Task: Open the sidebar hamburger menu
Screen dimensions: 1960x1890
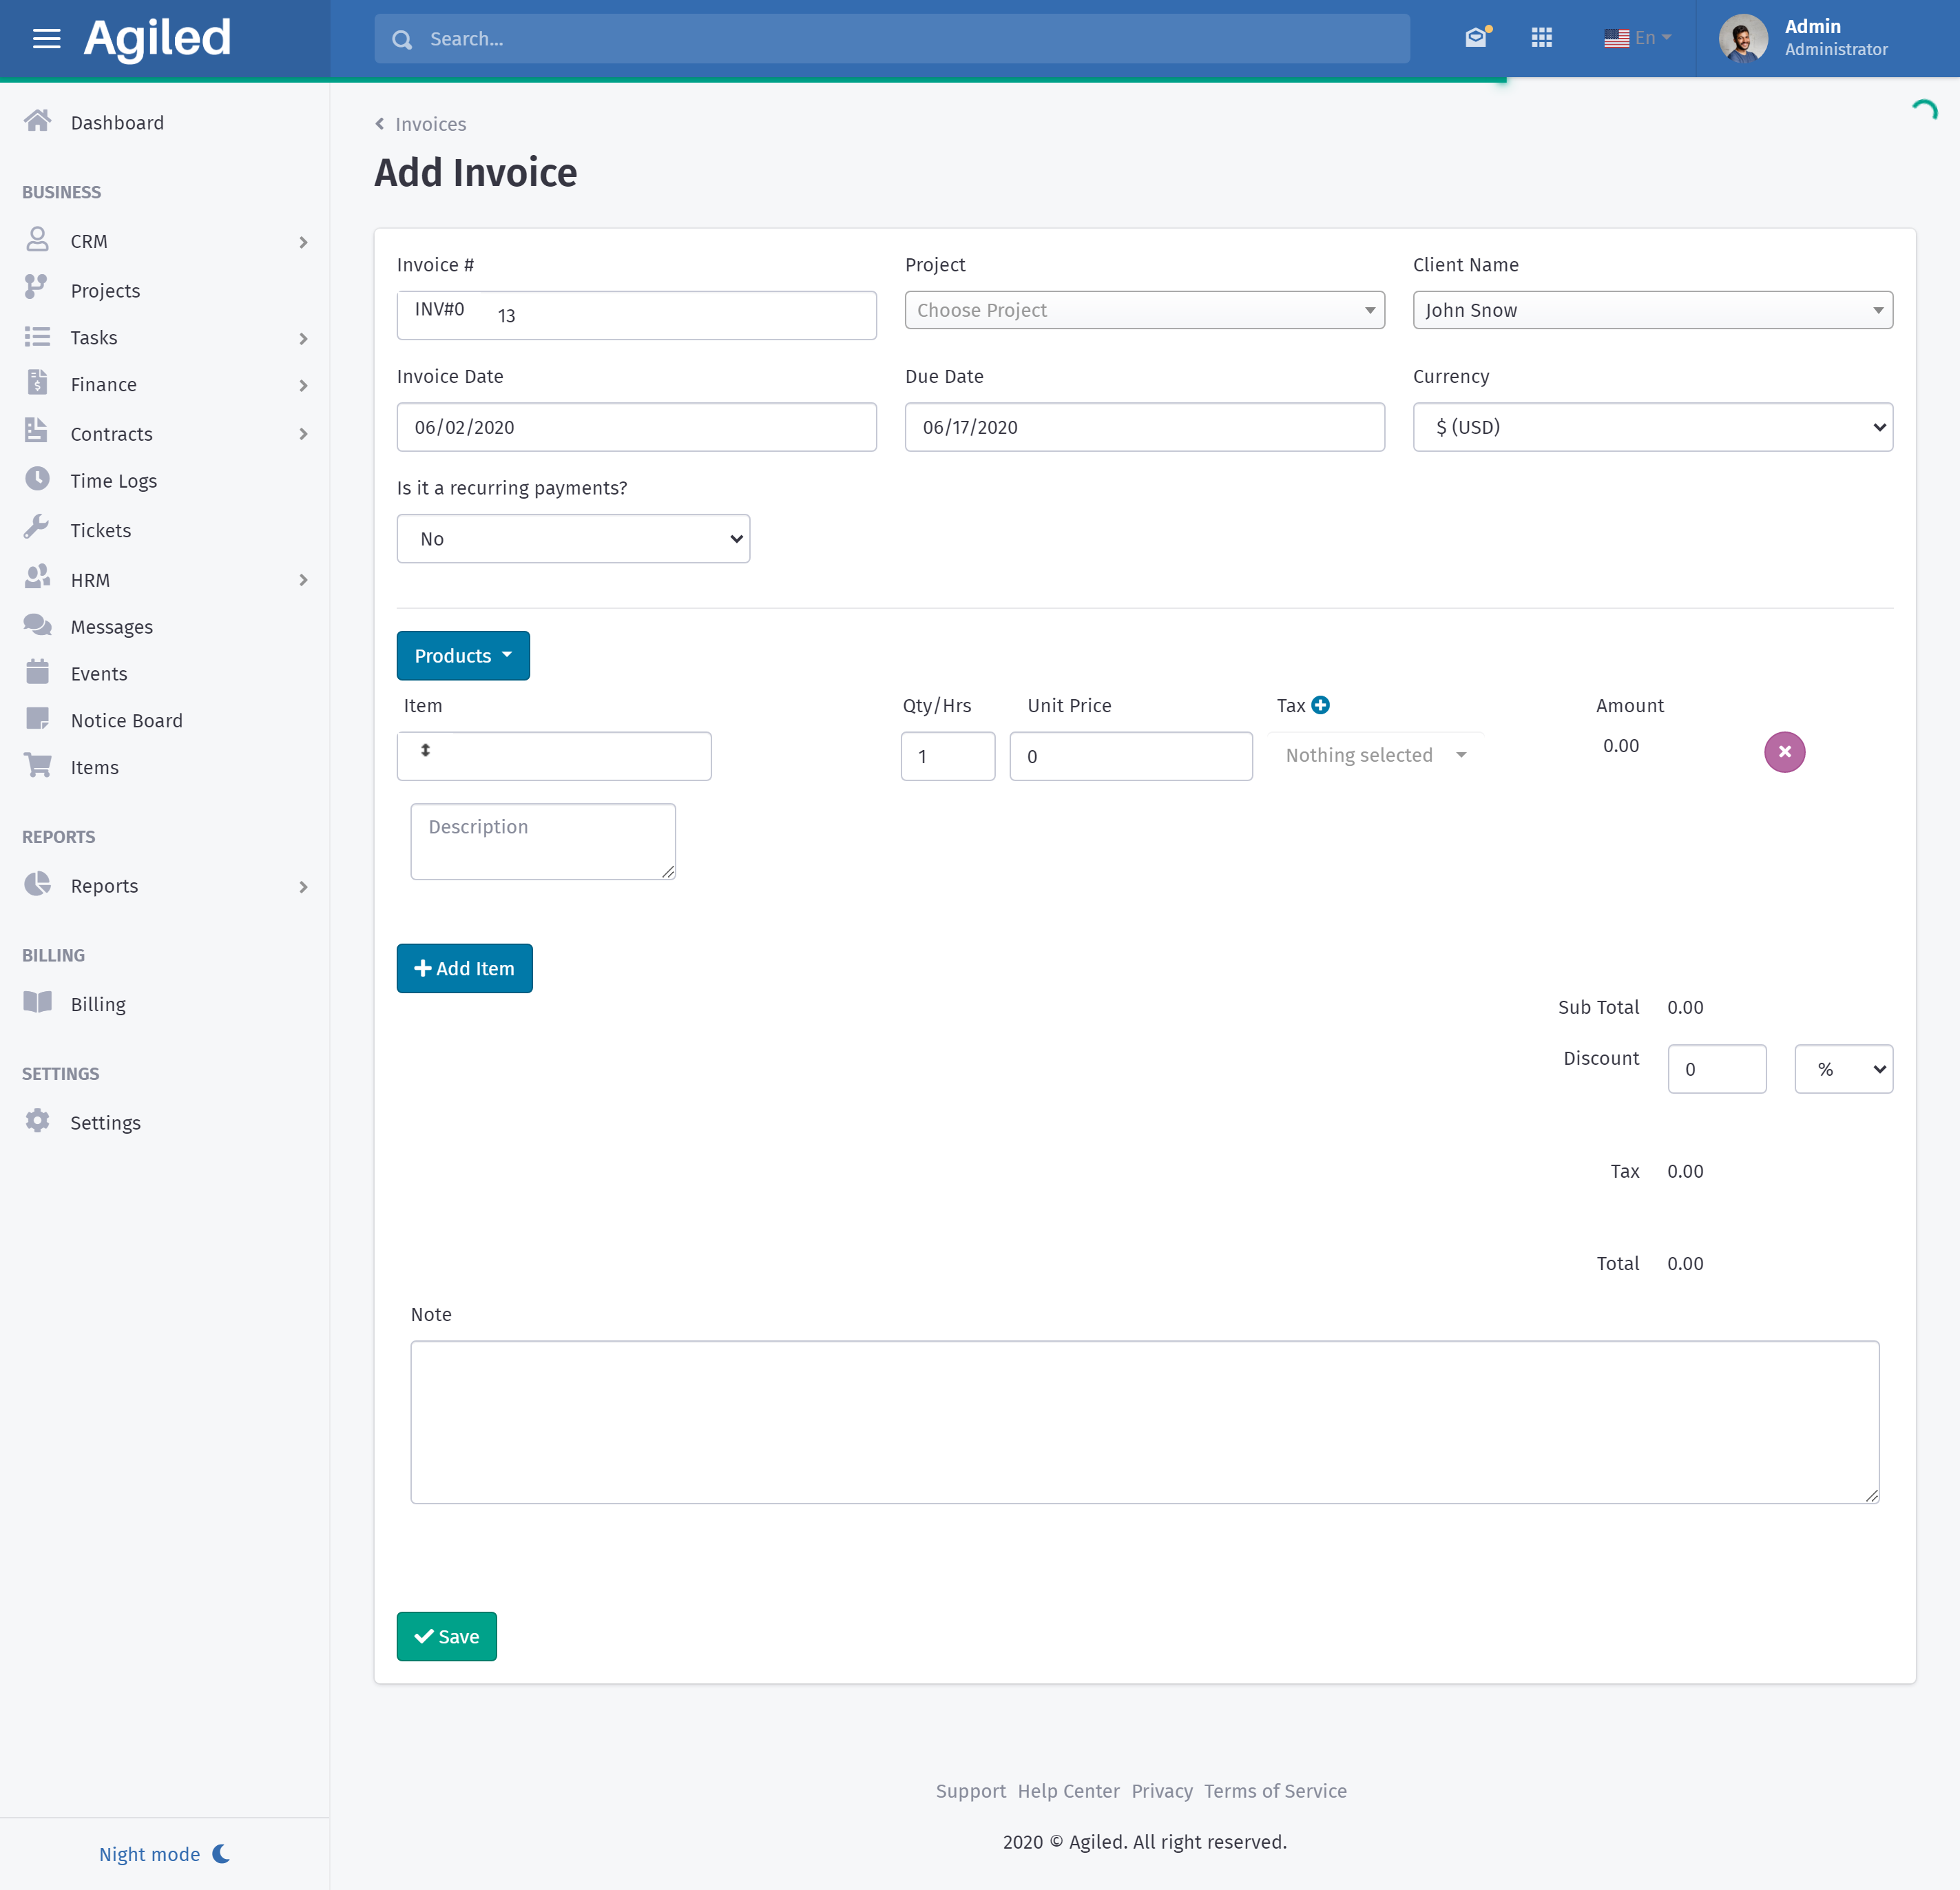Action: (47, 38)
